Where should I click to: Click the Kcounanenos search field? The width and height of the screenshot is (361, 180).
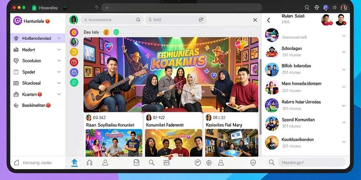tap(112, 20)
